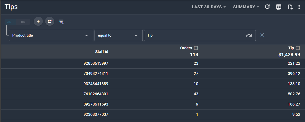Viewport: 305px width, 122px height.
Task: Click the arrow icon in Tip value field
Action: pyautogui.click(x=249, y=35)
